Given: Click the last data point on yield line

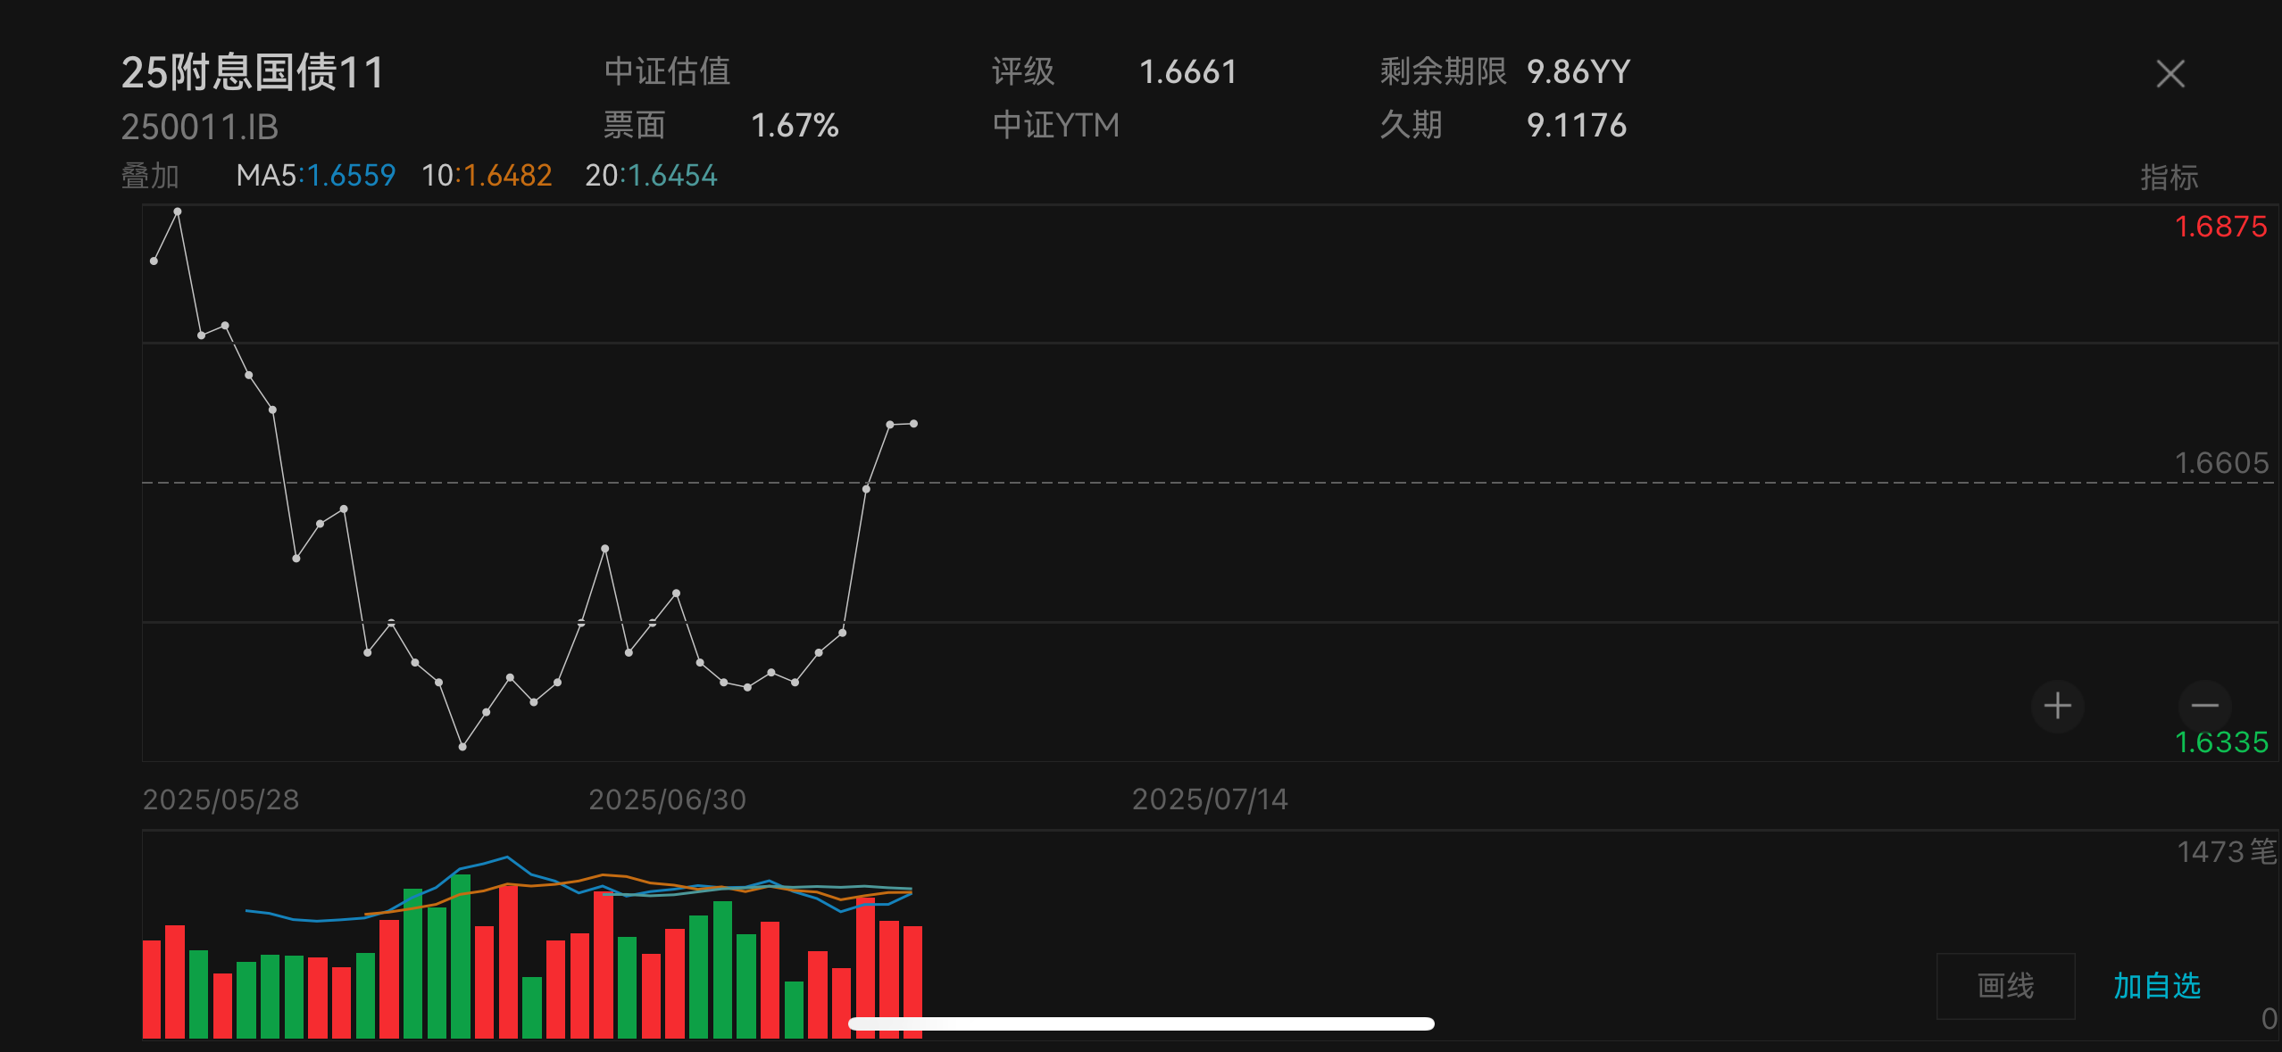Looking at the screenshot, I should pyautogui.click(x=913, y=424).
